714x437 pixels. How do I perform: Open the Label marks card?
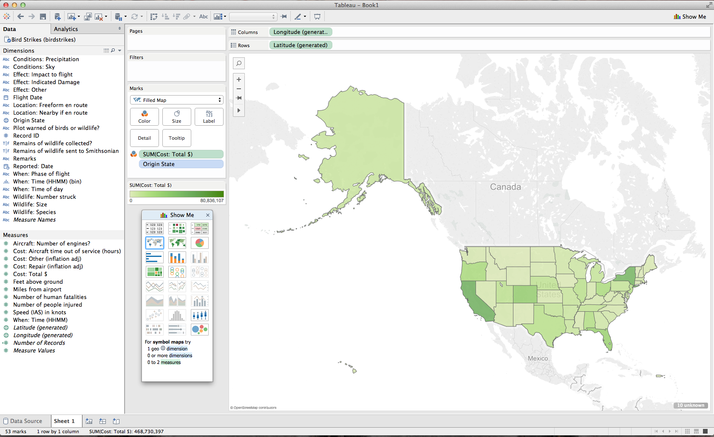point(209,117)
